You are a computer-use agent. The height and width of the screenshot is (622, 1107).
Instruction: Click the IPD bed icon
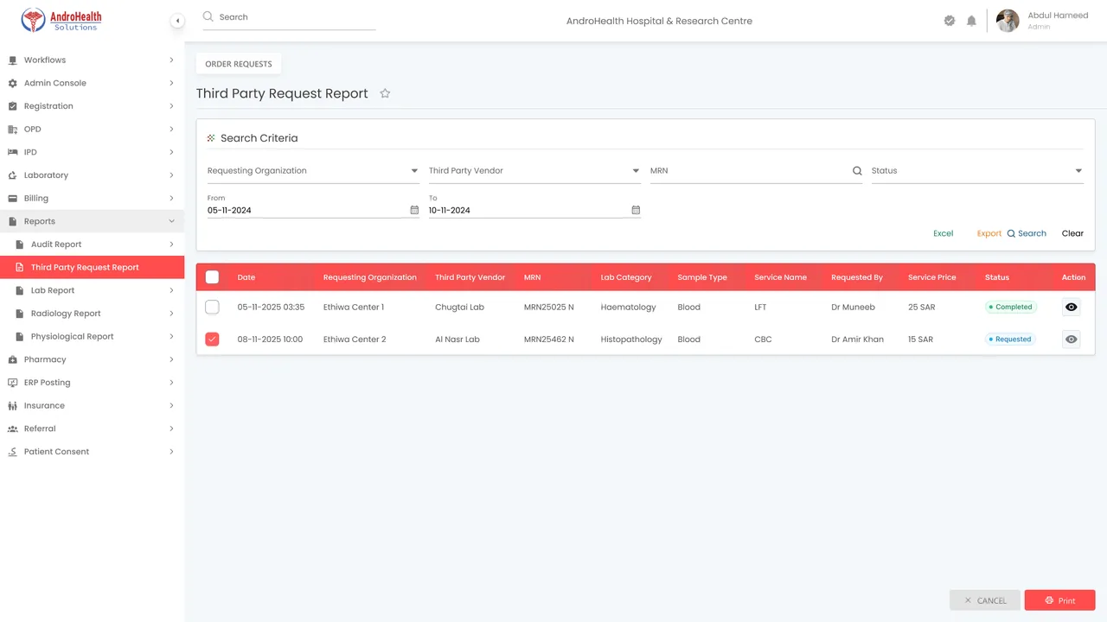click(x=12, y=152)
